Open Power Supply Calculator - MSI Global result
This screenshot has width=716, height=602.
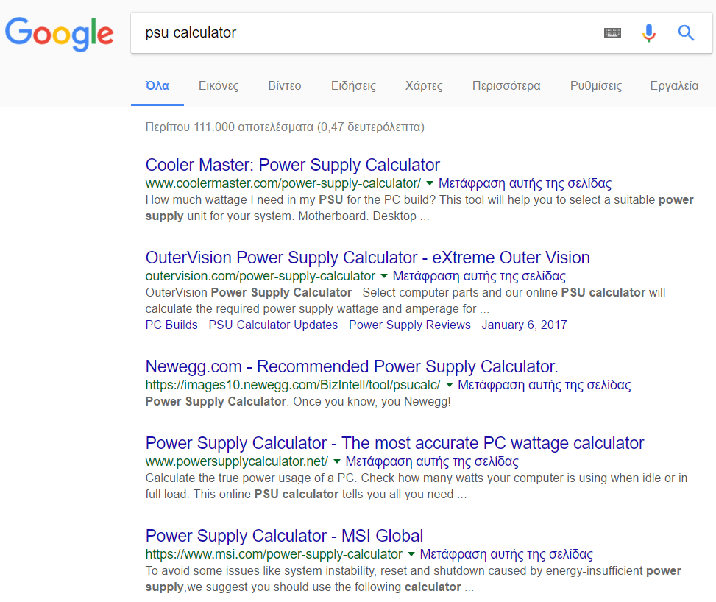coord(284,536)
